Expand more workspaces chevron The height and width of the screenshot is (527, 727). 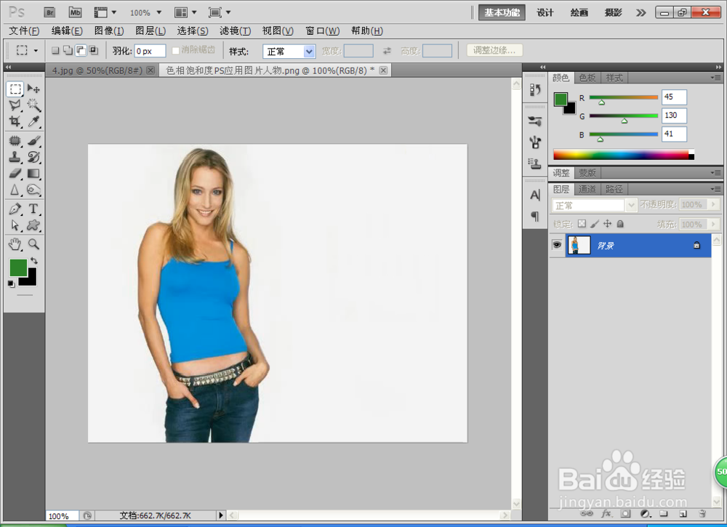point(640,12)
